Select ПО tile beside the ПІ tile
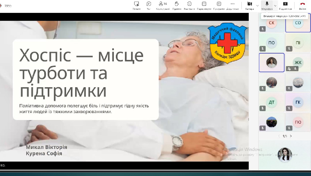This screenshot has height=176, width=311. coord(271,43)
